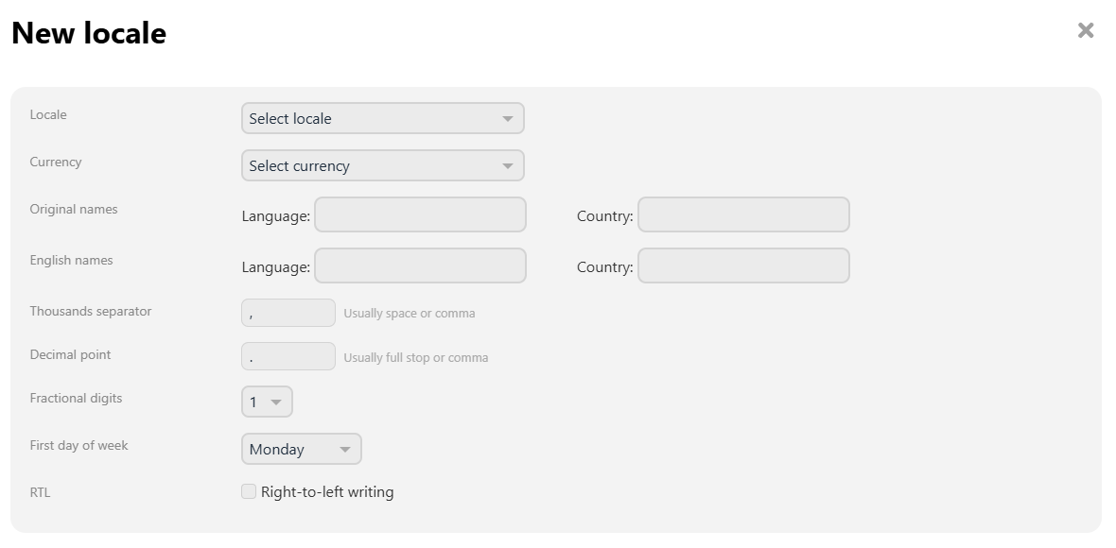The height and width of the screenshot is (548, 1116).
Task: Click into the Decimal point input
Action: coord(288,356)
